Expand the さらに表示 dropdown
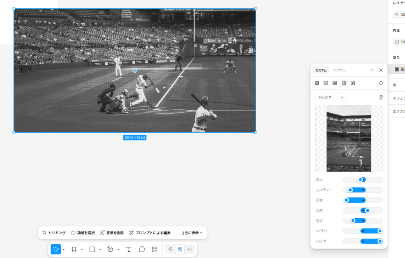Viewport: 405px width, 258px height. (x=192, y=233)
